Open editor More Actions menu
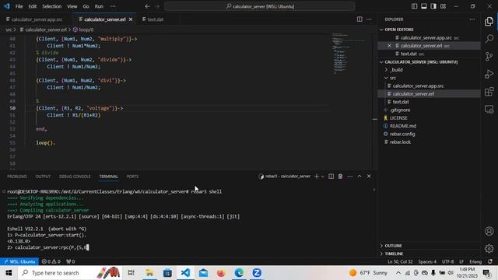The width and height of the screenshot is (498, 280). pos(369,19)
